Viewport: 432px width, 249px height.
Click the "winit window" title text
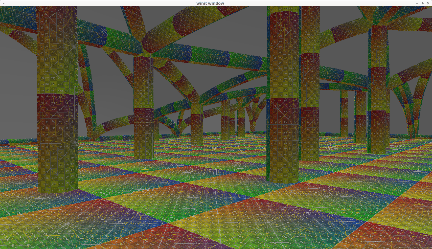click(x=210, y=3)
